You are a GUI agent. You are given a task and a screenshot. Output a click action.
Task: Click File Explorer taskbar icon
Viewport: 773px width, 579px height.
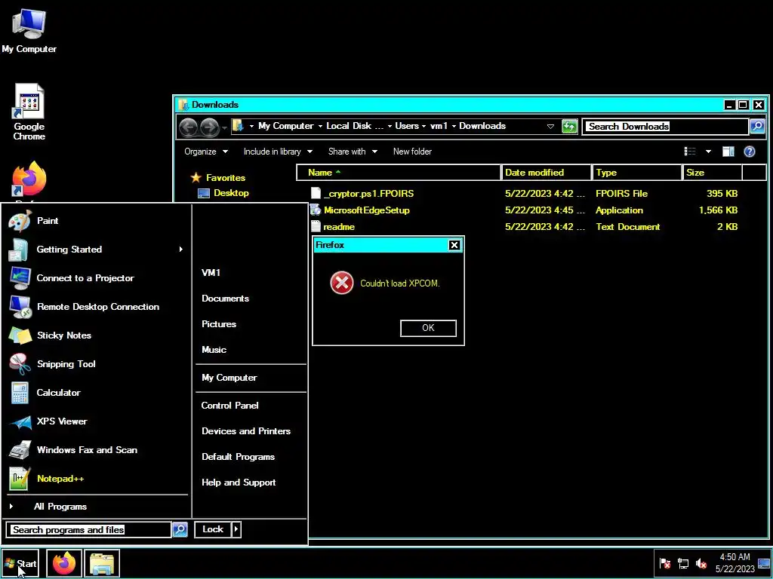102,563
